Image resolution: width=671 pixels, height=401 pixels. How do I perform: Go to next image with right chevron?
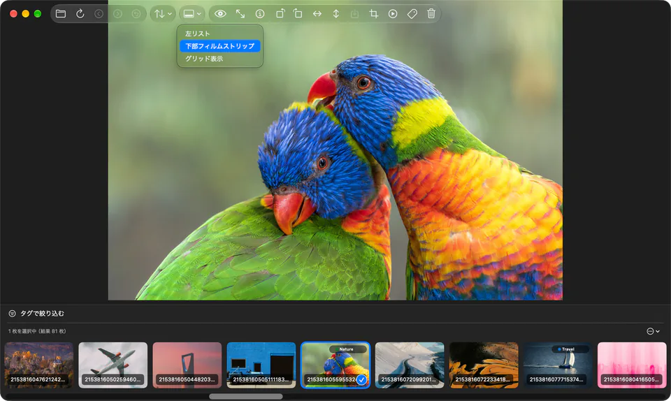[117, 14]
